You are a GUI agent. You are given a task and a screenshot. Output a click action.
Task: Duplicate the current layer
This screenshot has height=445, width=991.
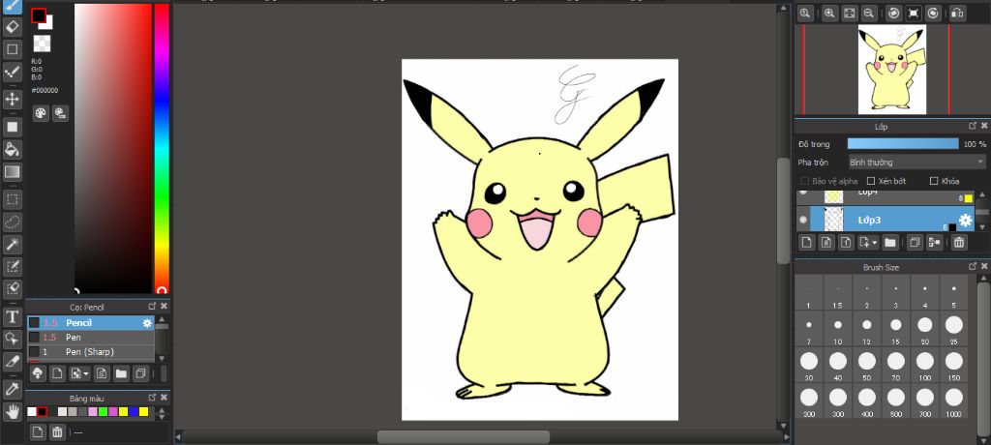click(914, 242)
